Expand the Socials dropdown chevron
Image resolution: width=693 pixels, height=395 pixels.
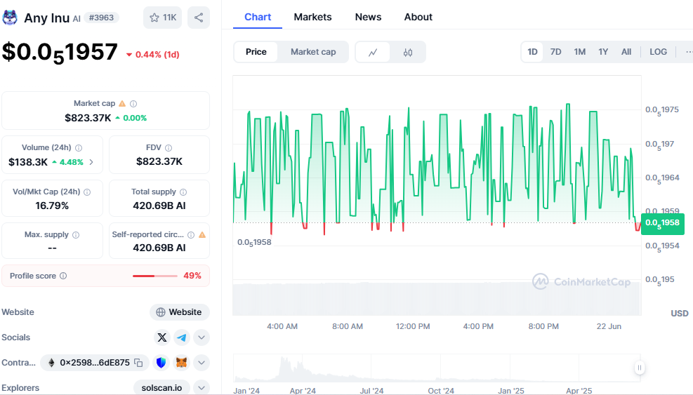201,337
